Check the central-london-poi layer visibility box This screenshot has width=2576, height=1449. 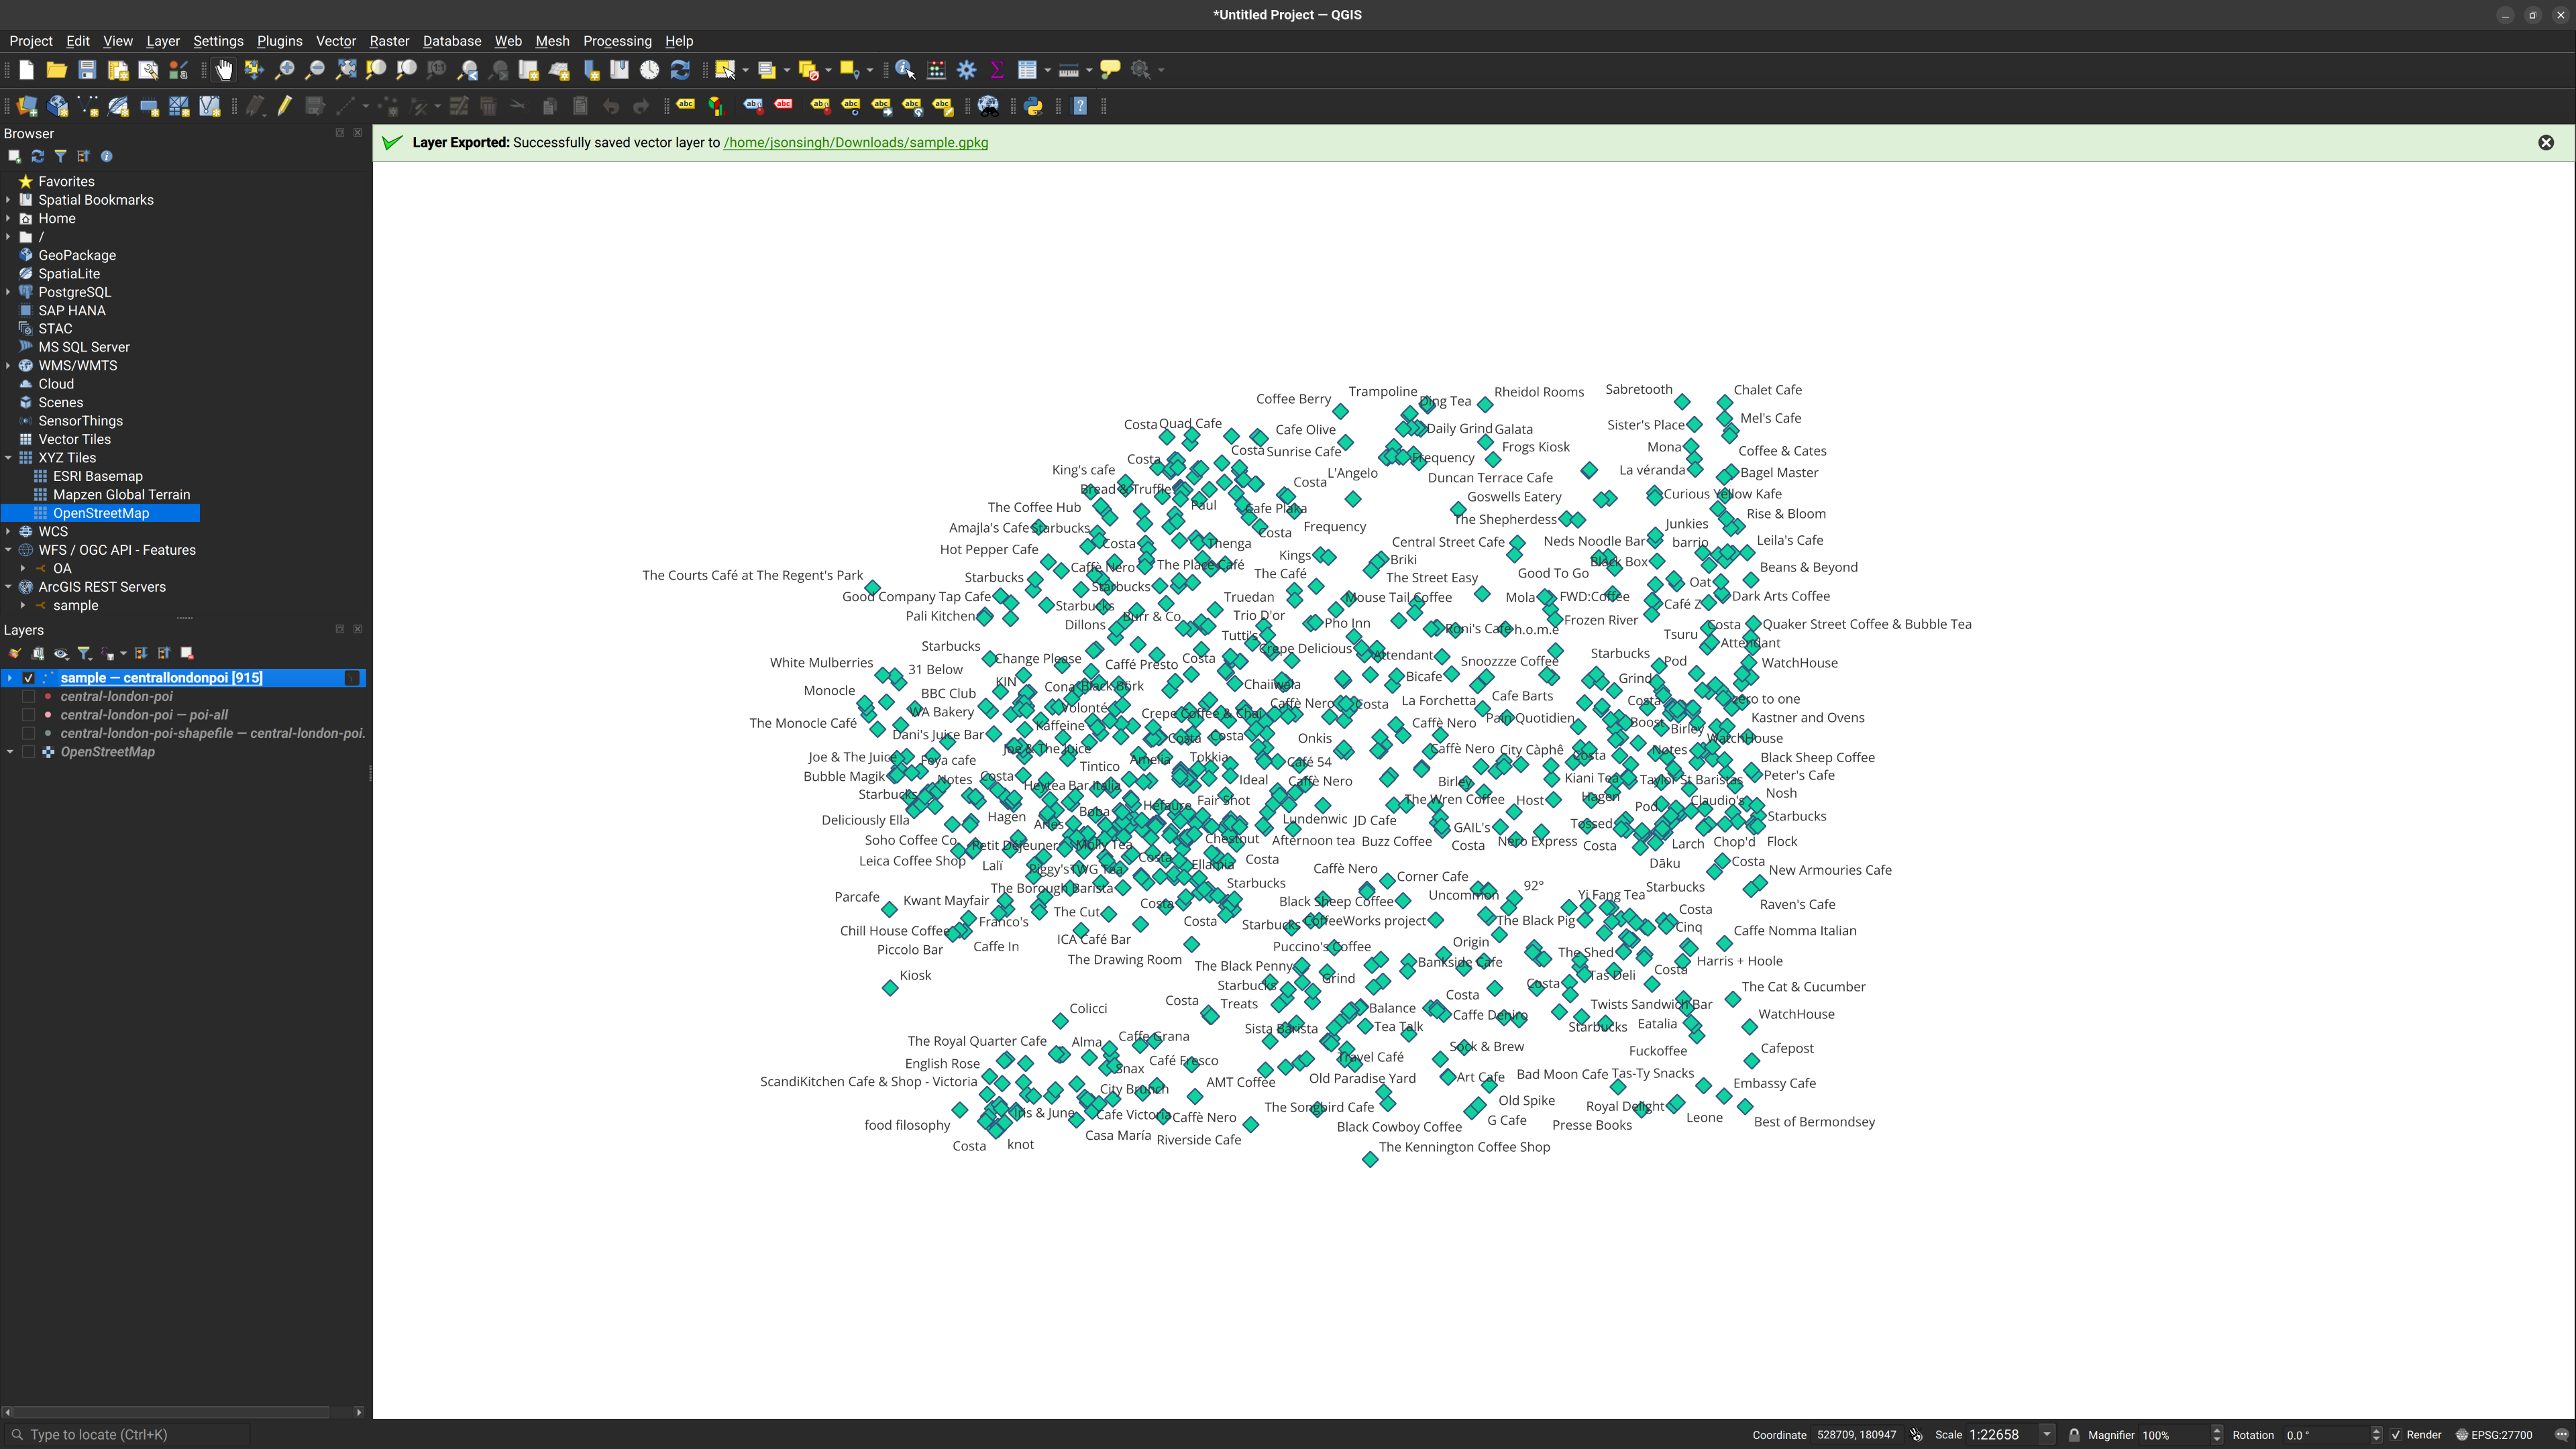(28, 697)
